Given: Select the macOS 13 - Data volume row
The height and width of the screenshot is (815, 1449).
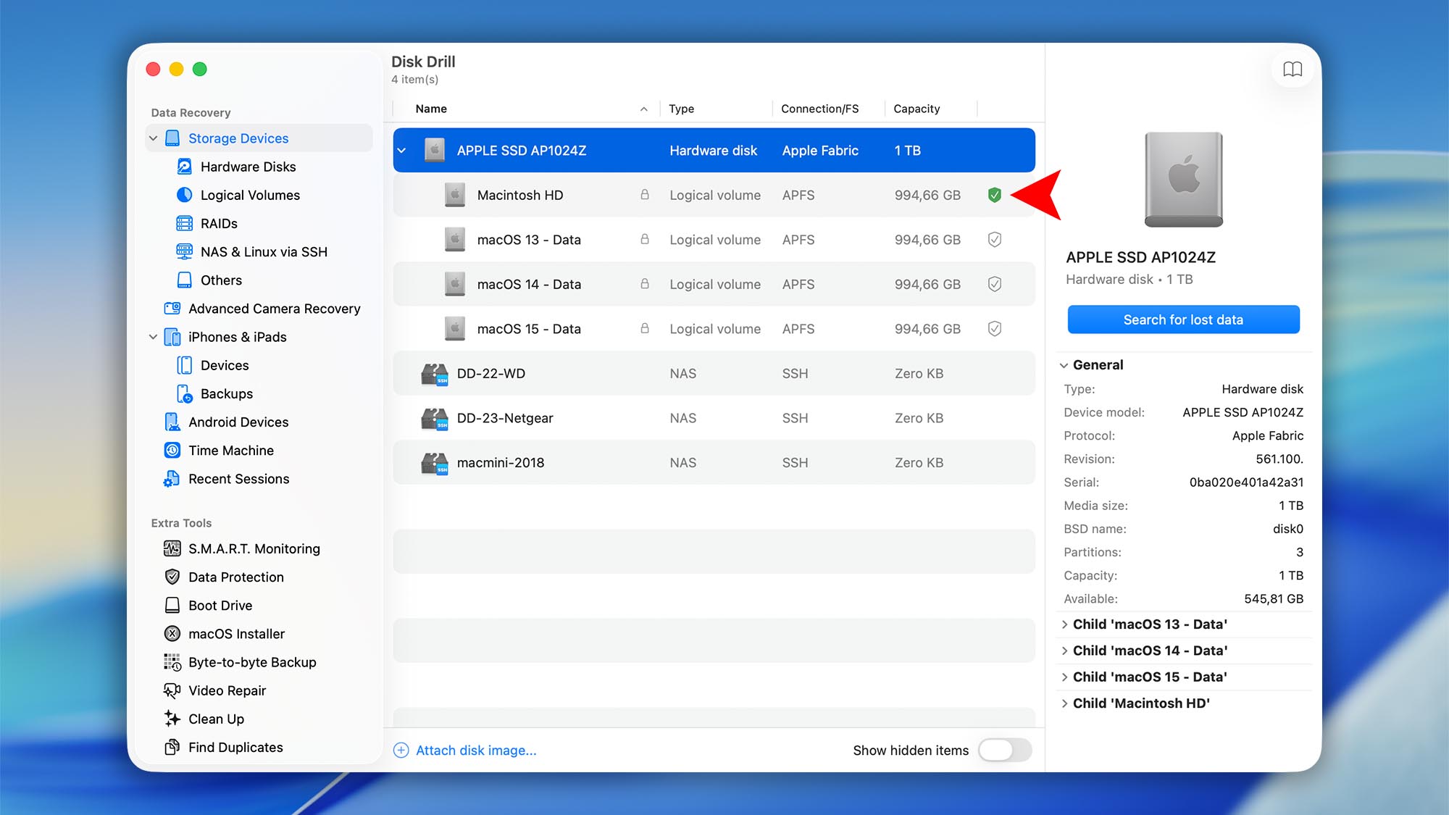Looking at the screenshot, I should coord(714,240).
